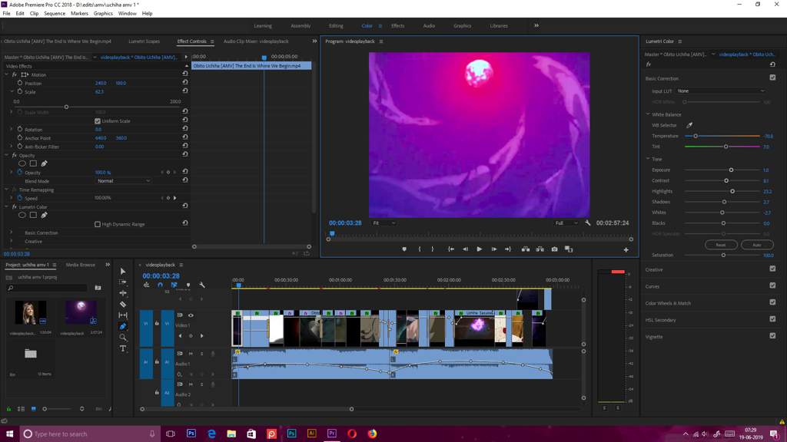Click Go to In point button
Screen dimensions: 787x442
(x=451, y=249)
